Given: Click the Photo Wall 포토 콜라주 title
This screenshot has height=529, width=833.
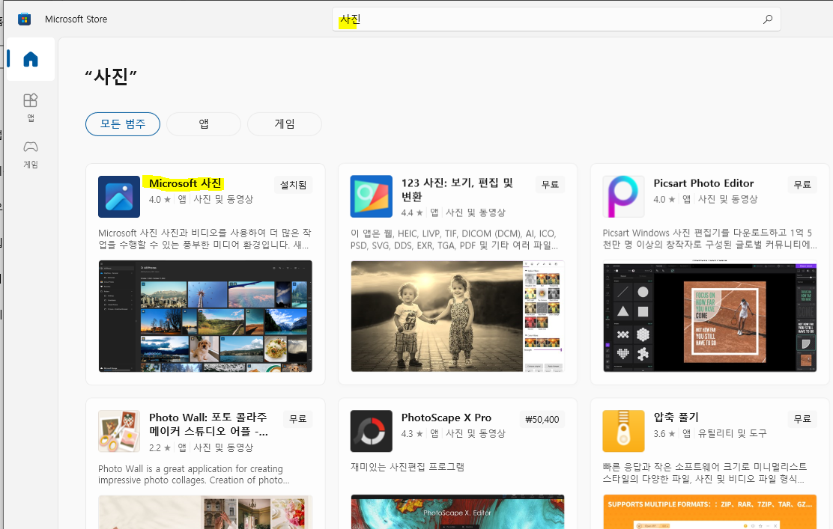Looking at the screenshot, I should 209,424.
